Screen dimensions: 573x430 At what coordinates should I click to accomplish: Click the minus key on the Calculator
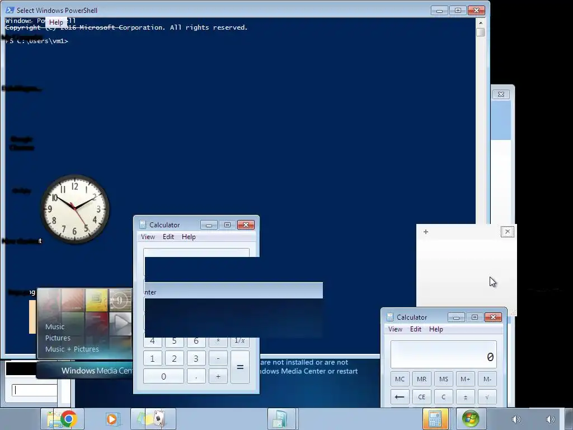(218, 359)
